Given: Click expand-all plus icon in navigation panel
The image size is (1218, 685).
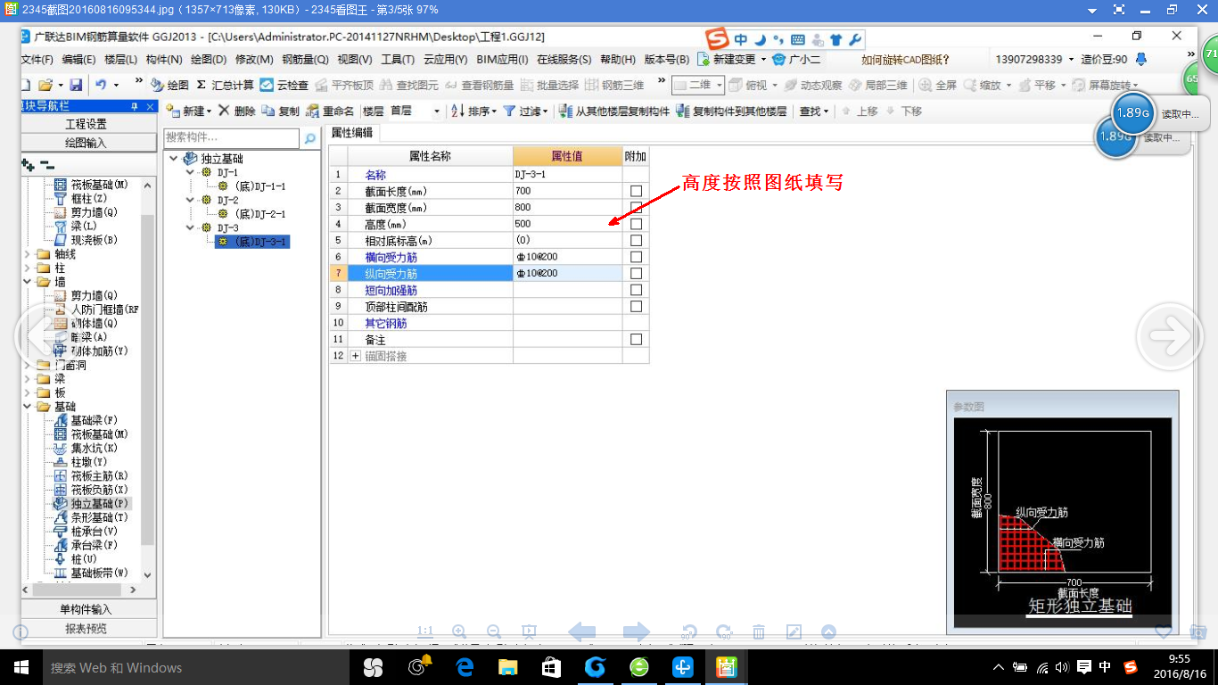Looking at the screenshot, I should pyautogui.click(x=29, y=165).
